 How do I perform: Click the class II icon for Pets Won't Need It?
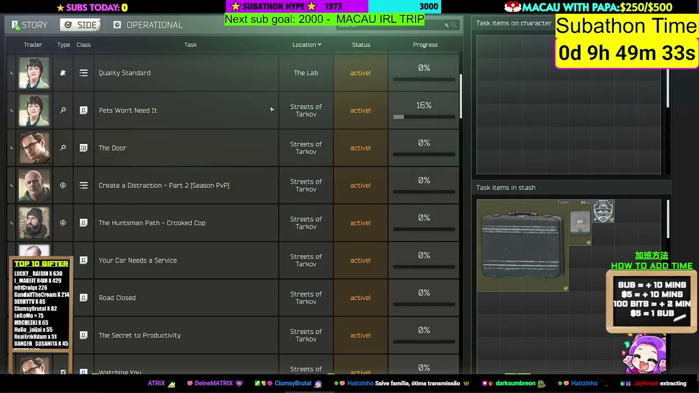pyautogui.click(x=84, y=110)
